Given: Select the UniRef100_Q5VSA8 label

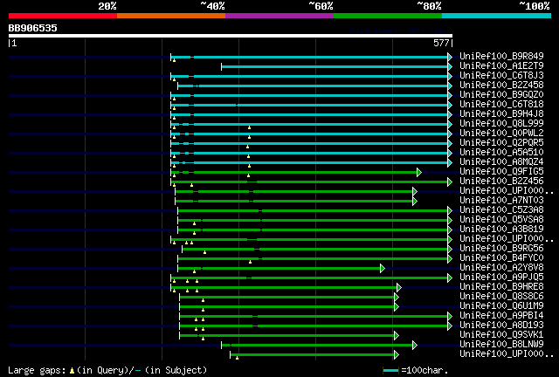Looking at the screenshot, I should tap(501, 220).
